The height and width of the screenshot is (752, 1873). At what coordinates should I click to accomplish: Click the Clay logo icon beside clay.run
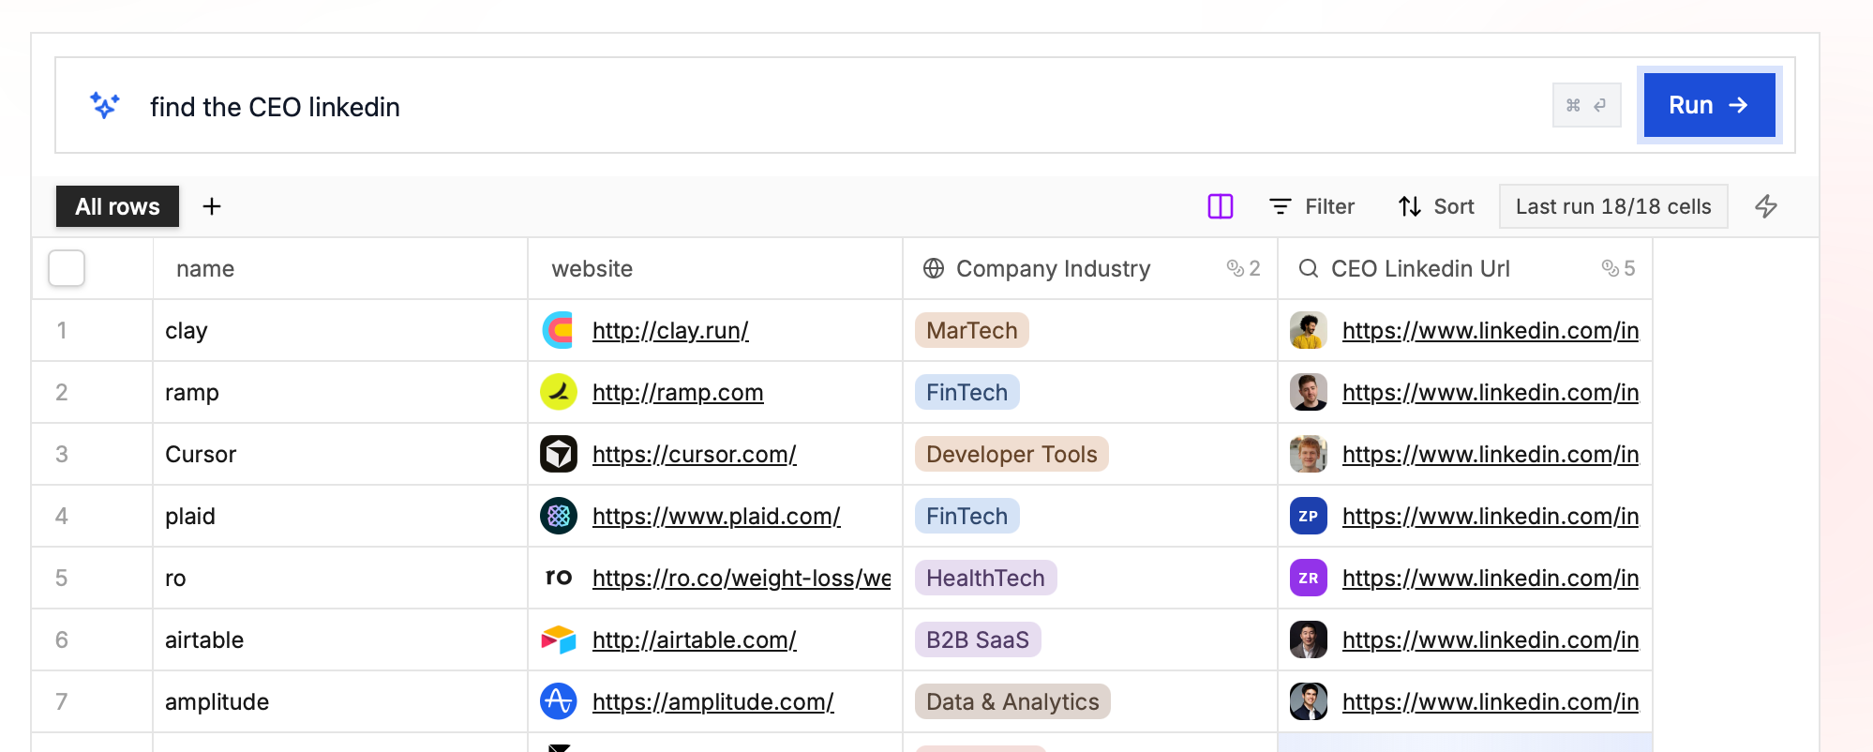coord(559,330)
